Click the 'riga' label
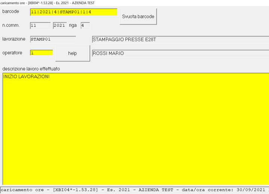The width and height of the screenshot is (269, 194). point(73,26)
